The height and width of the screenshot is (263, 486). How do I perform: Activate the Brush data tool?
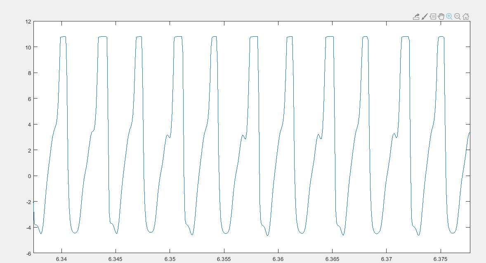click(x=425, y=16)
